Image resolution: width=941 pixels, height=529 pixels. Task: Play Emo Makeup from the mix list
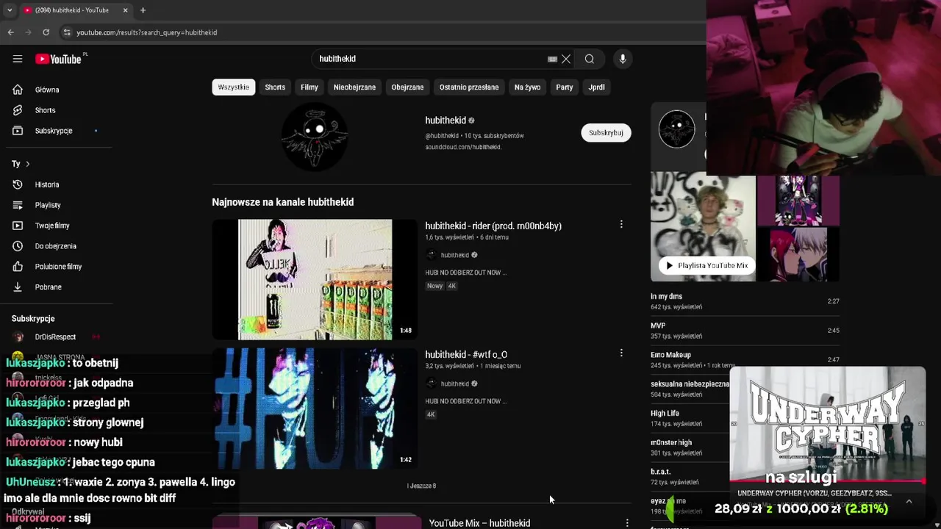click(x=745, y=360)
